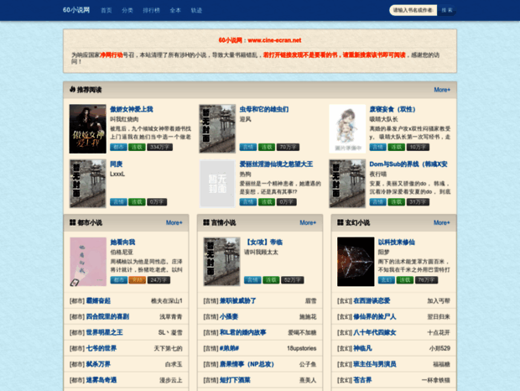The height and width of the screenshot is (391, 520).
Task: Open the 霸婿奋起 novel link
Action: tap(98, 300)
